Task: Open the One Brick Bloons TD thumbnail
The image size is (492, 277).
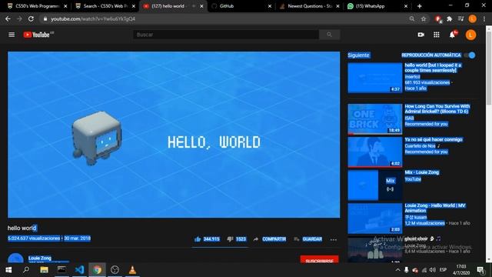Action: 375,119
